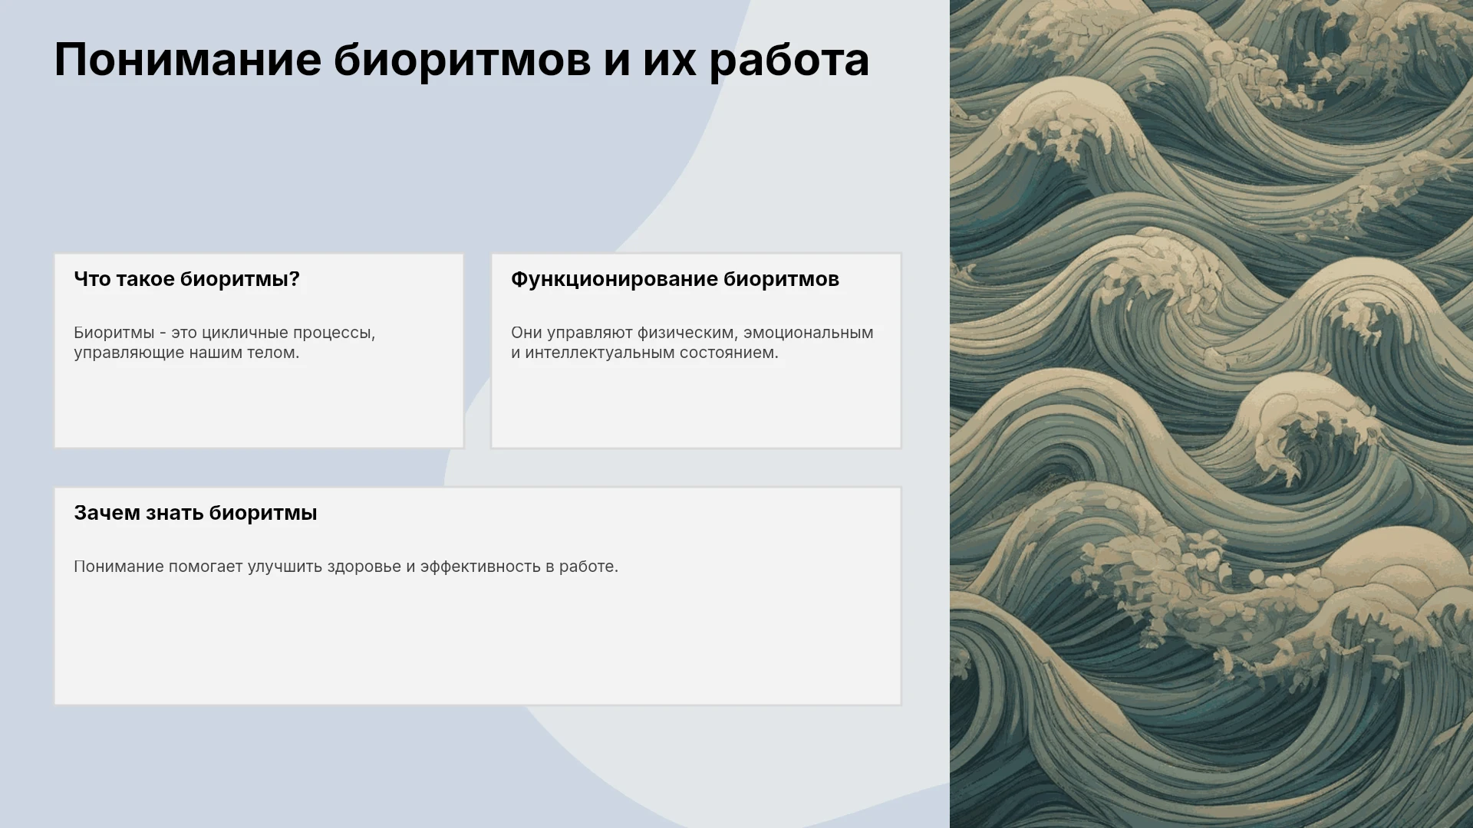The width and height of the screenshot is (1473, 828).
Task: Click the phrase "управляющие нашим телом" in first card
Action: pos(186,353)
